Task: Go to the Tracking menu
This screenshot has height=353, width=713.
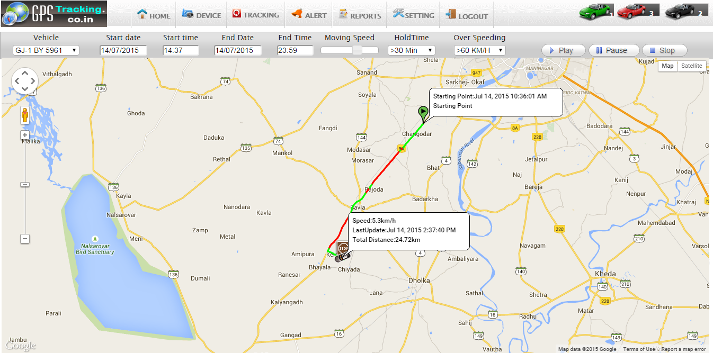Action: (255, 14)
